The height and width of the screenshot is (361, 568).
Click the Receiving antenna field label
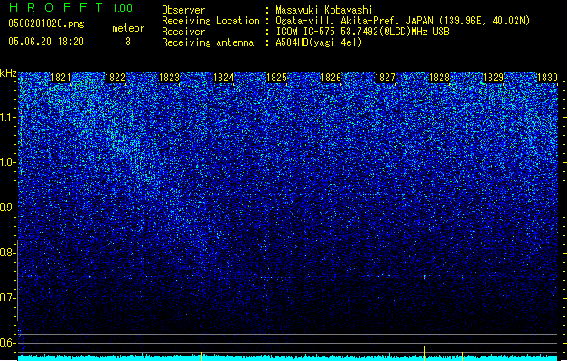[208, 42]
